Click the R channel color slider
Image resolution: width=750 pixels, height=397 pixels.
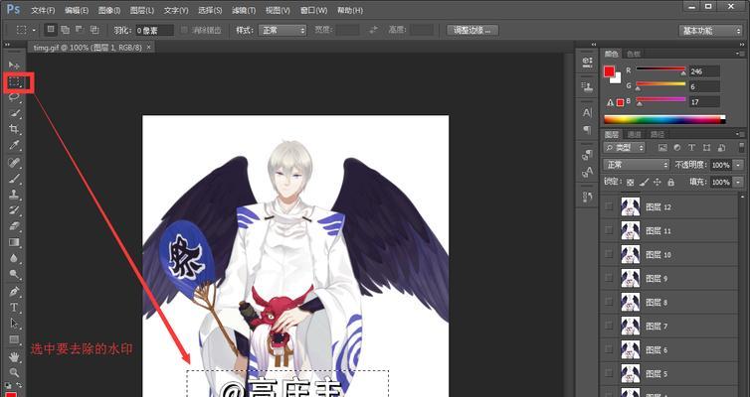pyautogui.click(x=660, y=70)
